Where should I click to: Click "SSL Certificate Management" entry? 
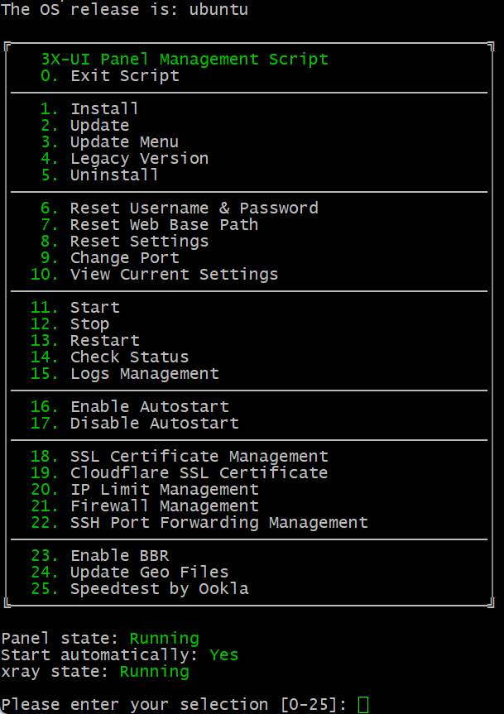tap(199, 457)
